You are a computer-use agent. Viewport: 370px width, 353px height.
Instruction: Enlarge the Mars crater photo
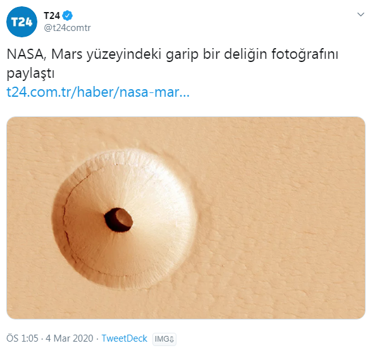pyautogui.click(x=186, y=218)
